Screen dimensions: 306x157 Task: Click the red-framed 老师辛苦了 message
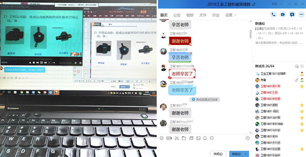click(182, 74)
